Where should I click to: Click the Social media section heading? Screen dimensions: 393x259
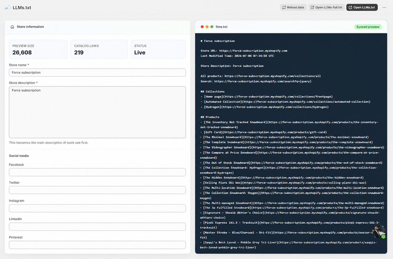pyautogui.click(x=19, y=156)
